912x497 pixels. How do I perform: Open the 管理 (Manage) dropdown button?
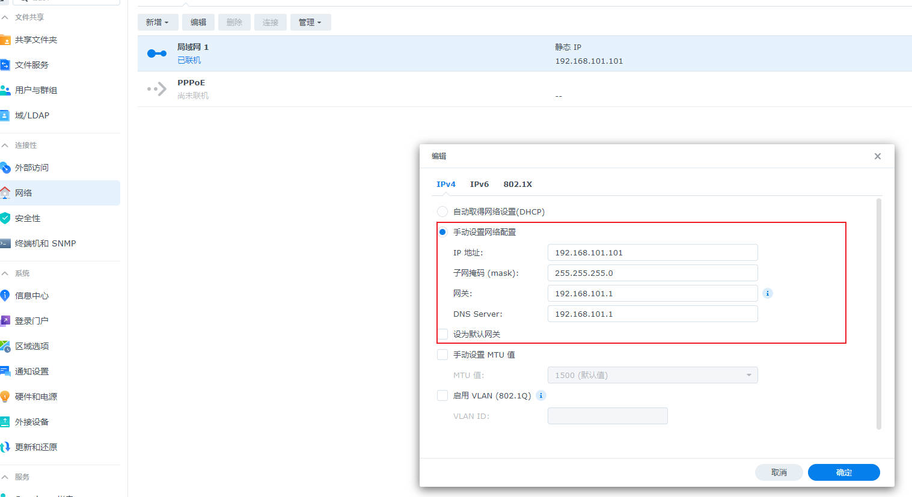pos(310,22)
